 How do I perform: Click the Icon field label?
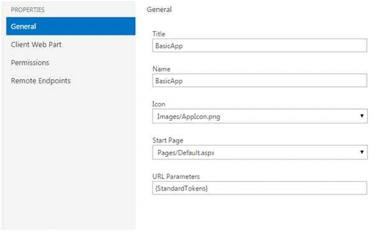pyautogui.click(x=159, y=104)
